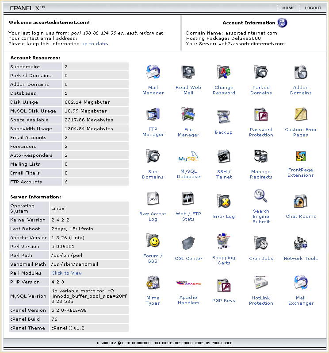329x353 pixels.
Task: Open the Addon Domains icon in grid
Action: click(x=301, y=72)
